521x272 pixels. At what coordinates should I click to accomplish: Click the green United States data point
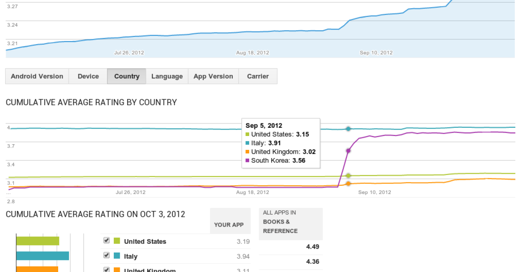pos(348,175)
